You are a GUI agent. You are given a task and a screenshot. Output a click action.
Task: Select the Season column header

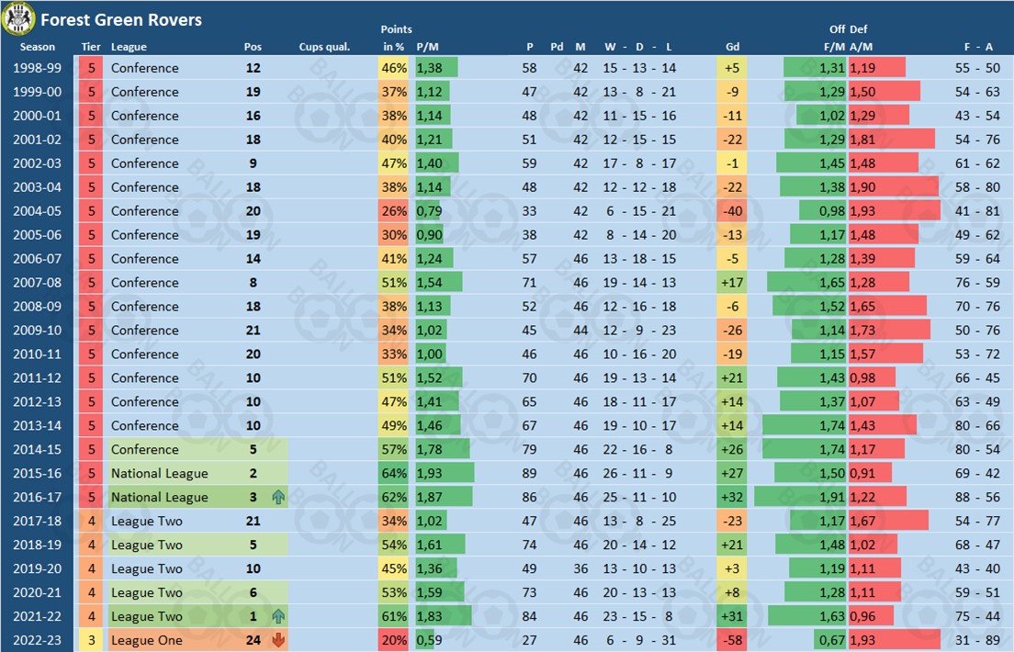[38, 47]
